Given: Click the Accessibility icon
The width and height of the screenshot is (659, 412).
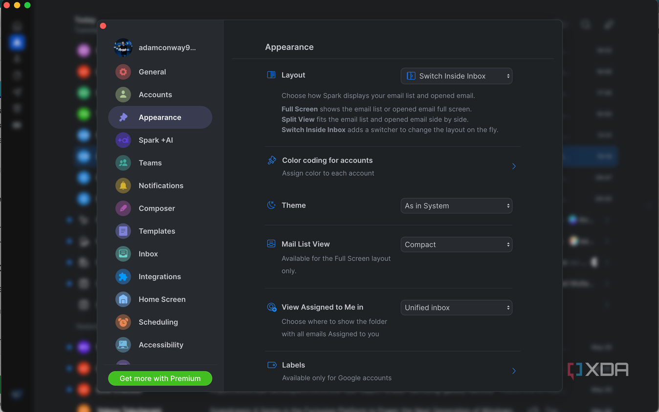Looking at the screenshot, I should (123, 345).
